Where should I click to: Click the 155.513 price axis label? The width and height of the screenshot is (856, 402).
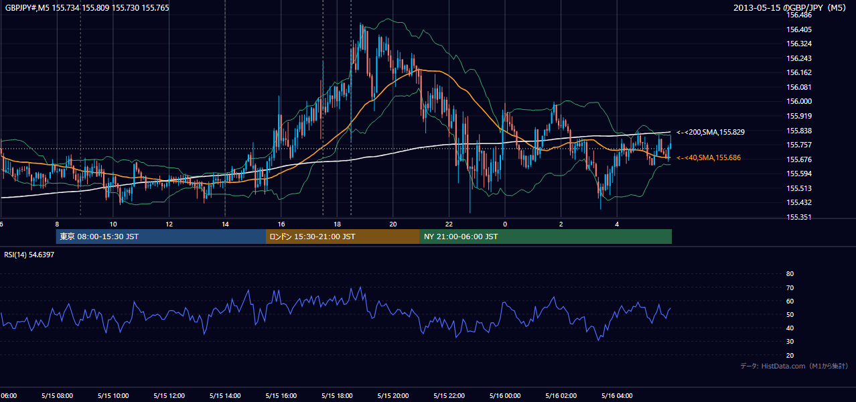tap(799, 188)
